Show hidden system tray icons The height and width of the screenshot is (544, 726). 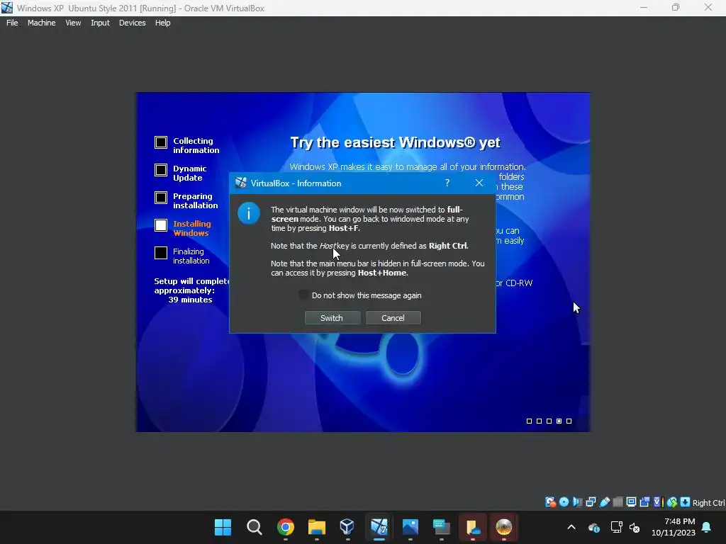(x=571, y=527)
